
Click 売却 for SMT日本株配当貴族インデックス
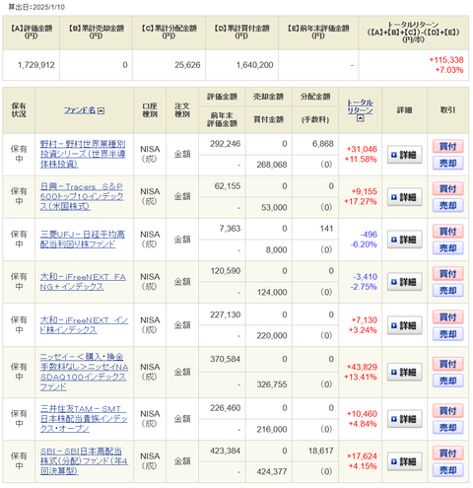pyautogui.click(x=447, y=427)
